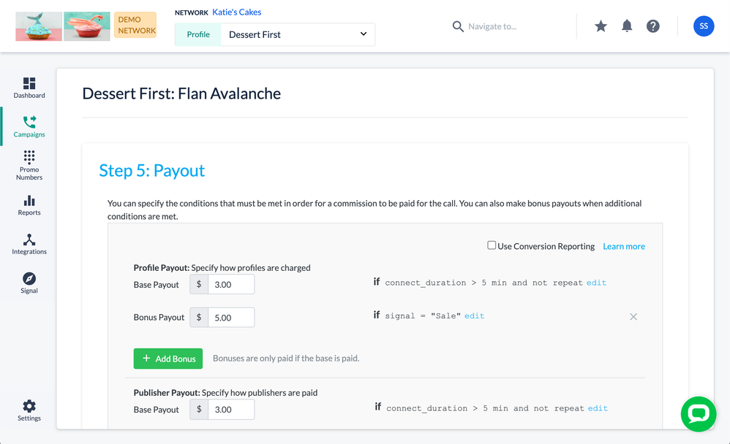
Task: Click the Add Bonus button
Action: 168,359
